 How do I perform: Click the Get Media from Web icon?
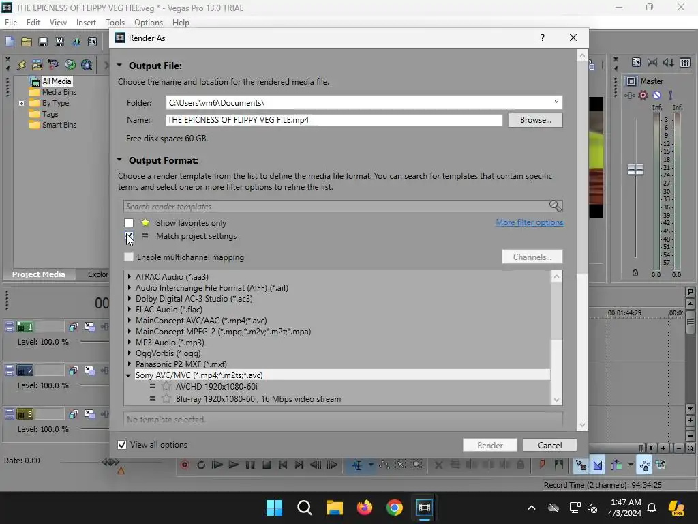click(87, 65)
